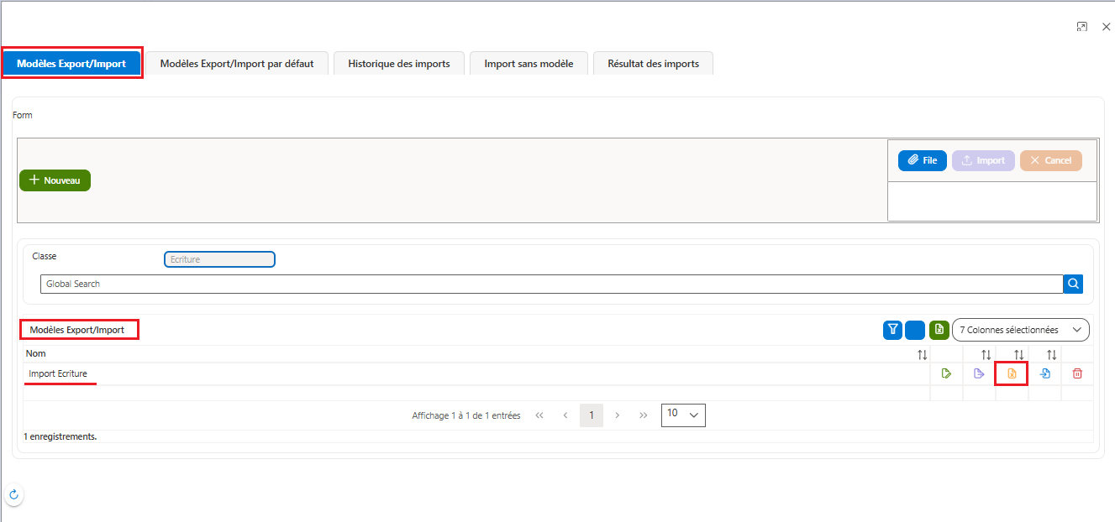
Task: Select the Import Ecriture row name
Action: click(58, 373)
